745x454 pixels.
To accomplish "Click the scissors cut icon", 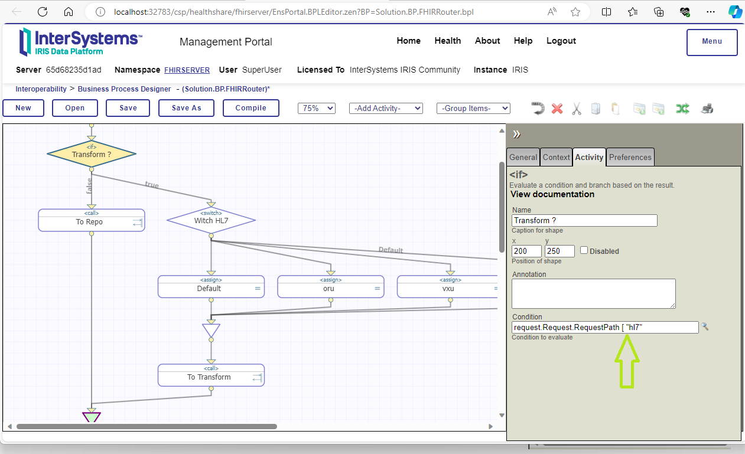I will (x=577, y=109).
